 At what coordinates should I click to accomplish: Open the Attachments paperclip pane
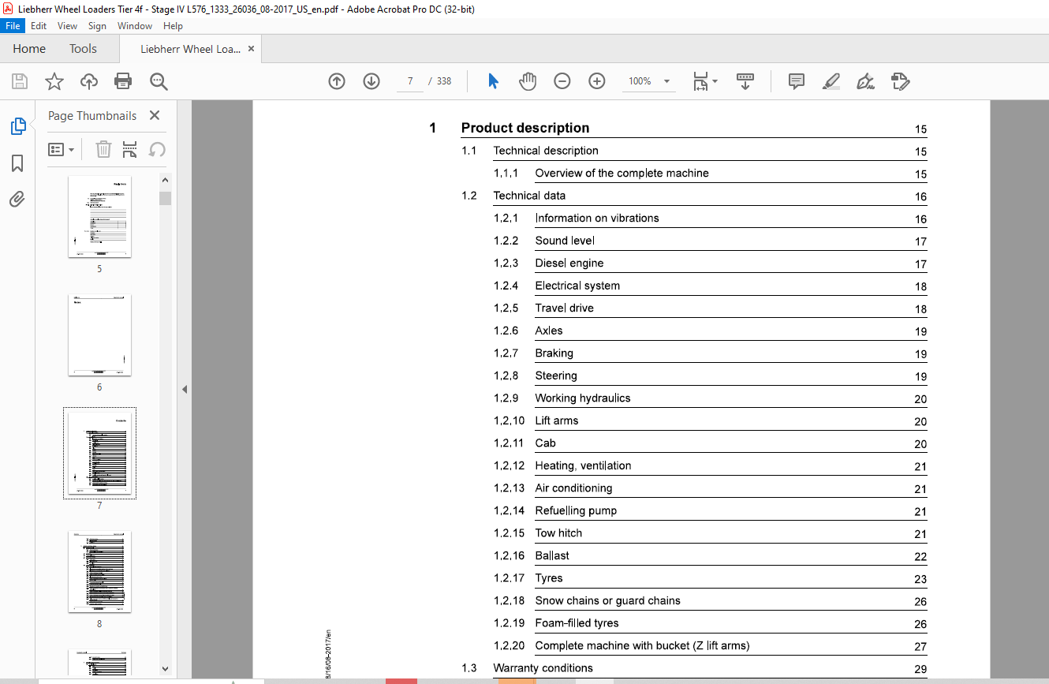click(17, 199)
